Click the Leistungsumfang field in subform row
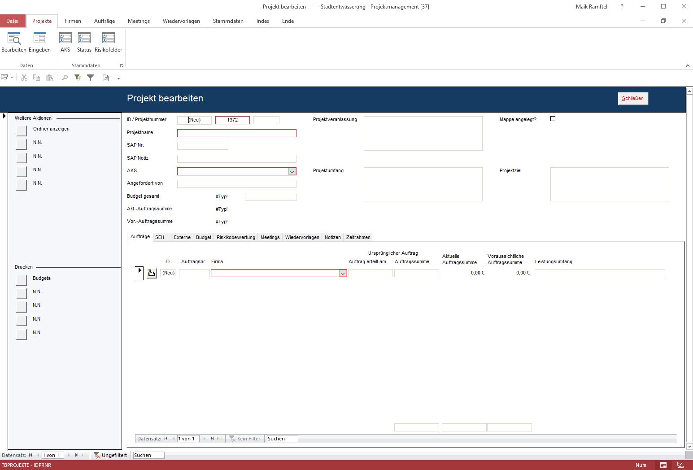The image size is (693, 470). [600, 273]
